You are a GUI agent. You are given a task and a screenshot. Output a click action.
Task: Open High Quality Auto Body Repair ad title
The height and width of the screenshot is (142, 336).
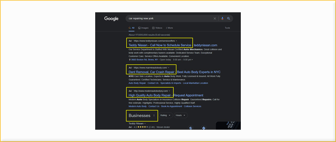pyautogui.click(x=166, y=95)
